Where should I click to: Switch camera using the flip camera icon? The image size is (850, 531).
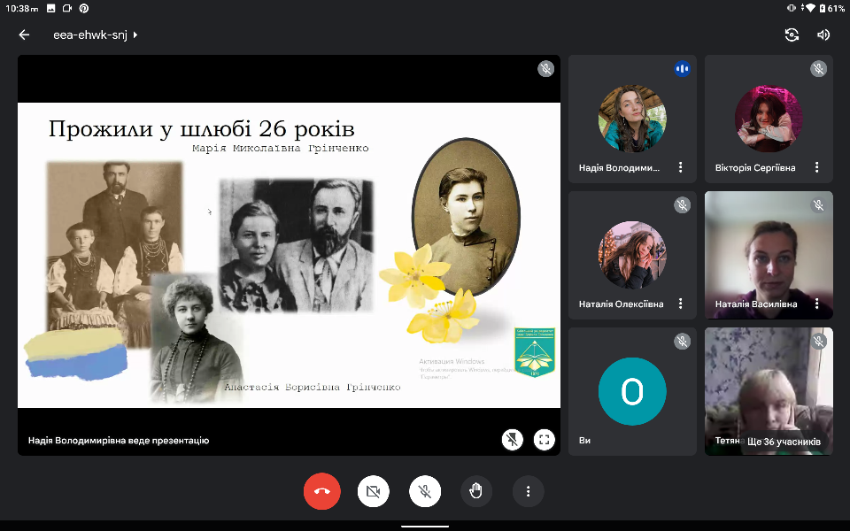pyautogui.click(x=792, y=35)
